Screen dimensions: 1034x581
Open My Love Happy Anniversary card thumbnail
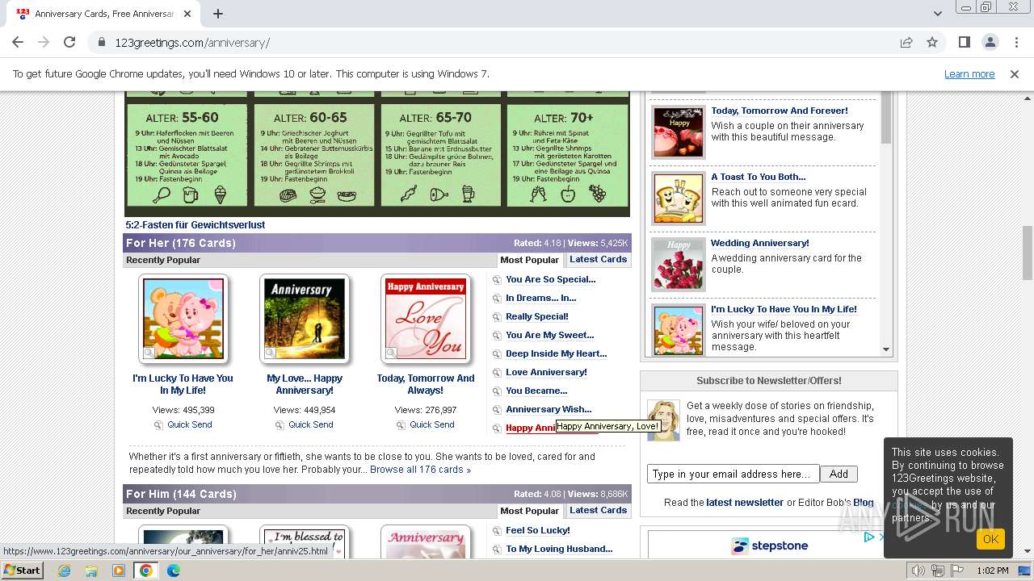click(x=305, y=319)
